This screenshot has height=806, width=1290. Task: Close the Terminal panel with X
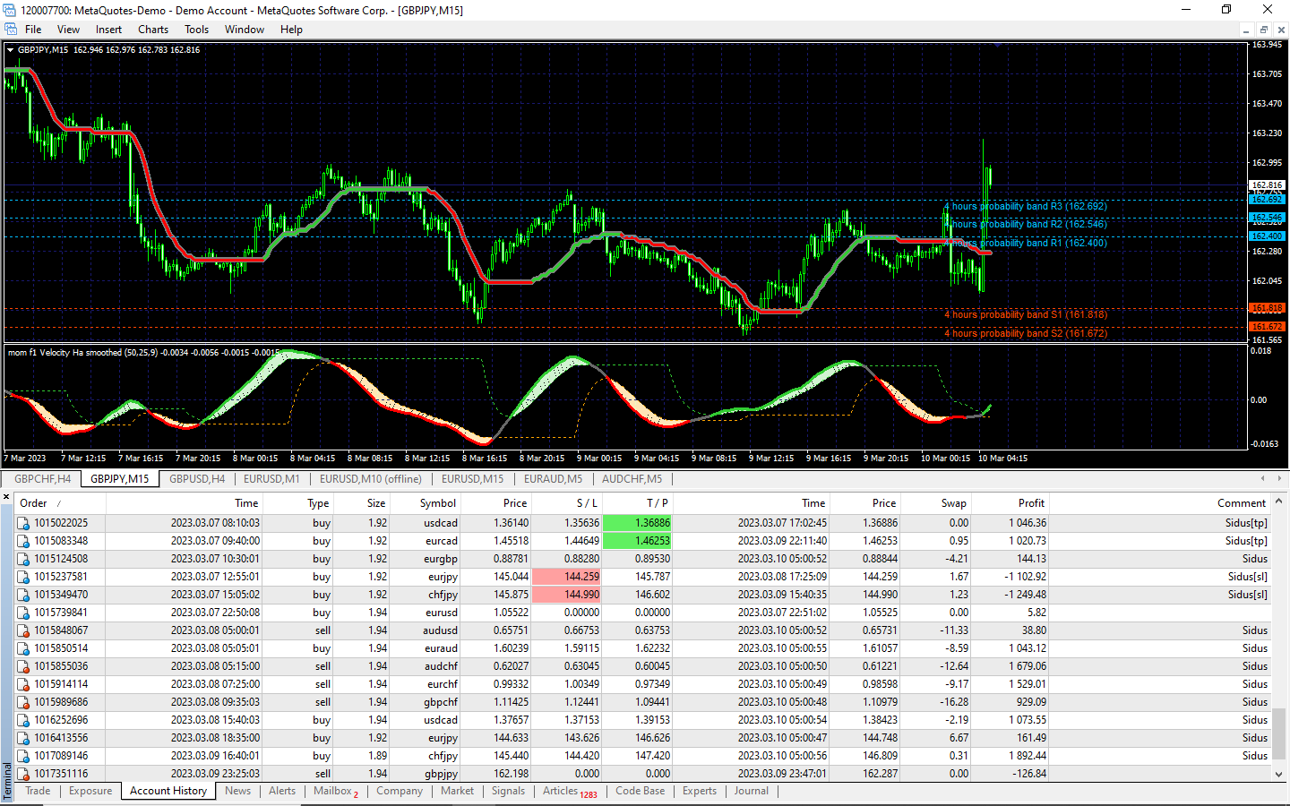click(x=6, y=496)
